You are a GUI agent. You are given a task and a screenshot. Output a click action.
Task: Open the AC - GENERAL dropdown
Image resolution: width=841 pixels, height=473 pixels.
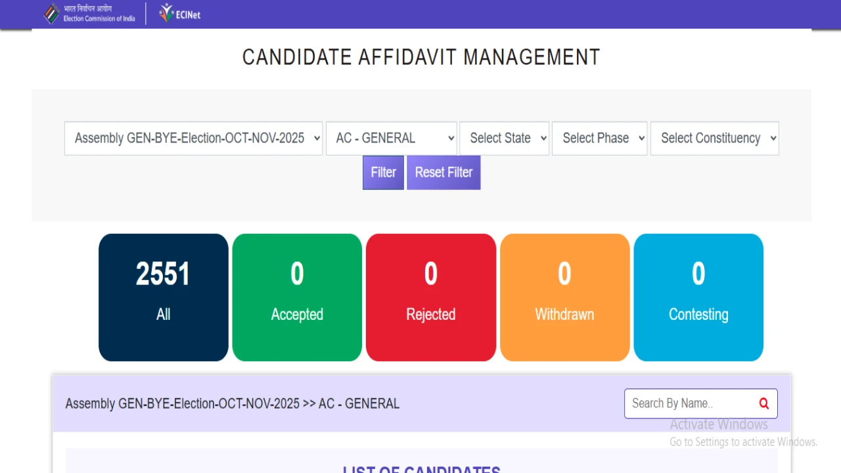(392, 138)
